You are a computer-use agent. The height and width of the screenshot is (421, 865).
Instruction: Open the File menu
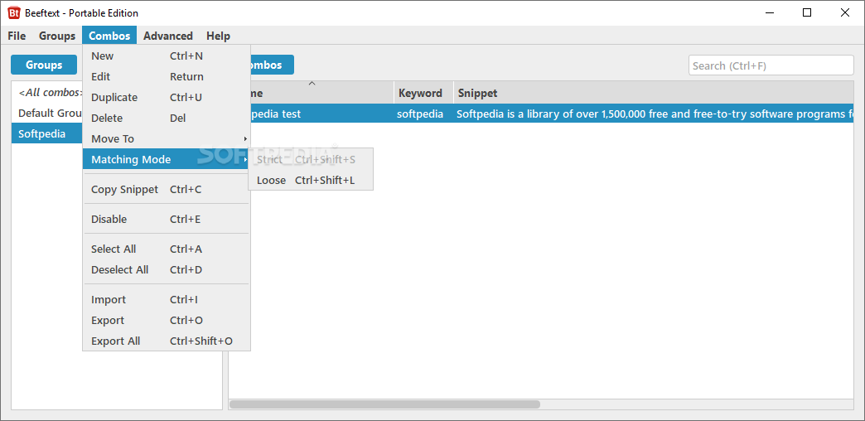[17, 36]
